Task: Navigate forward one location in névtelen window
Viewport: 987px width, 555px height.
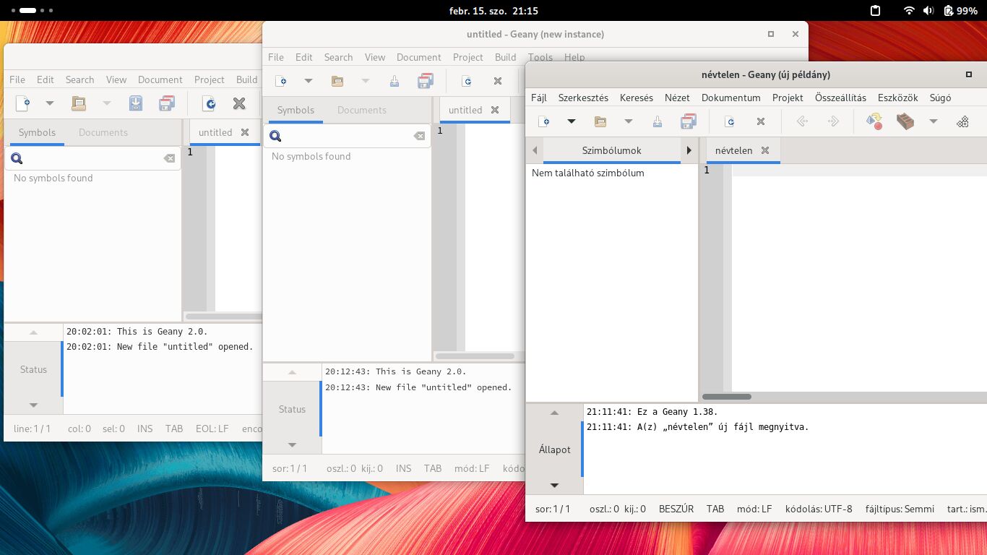Action: tap(833, 121)
